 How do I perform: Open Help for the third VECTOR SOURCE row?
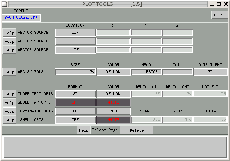point(9,50)
